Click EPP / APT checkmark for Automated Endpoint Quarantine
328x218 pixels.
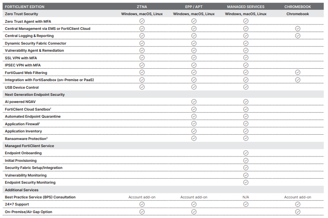coord(194,116)
